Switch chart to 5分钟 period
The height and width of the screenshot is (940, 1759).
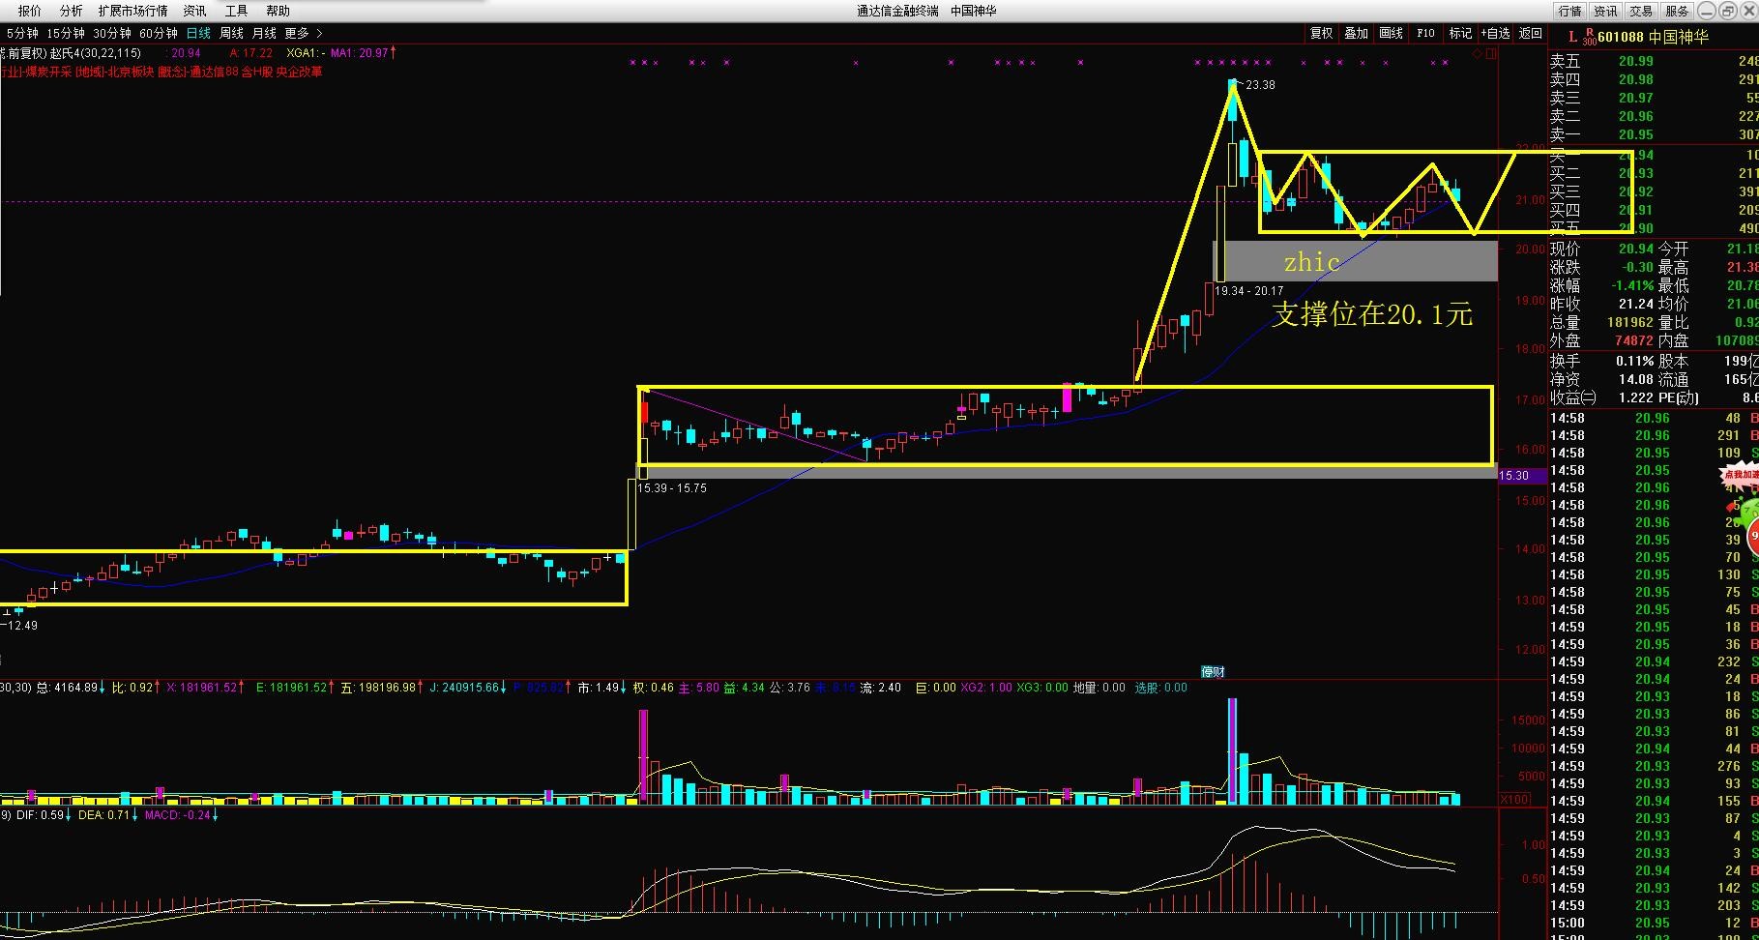click(22, 33)
